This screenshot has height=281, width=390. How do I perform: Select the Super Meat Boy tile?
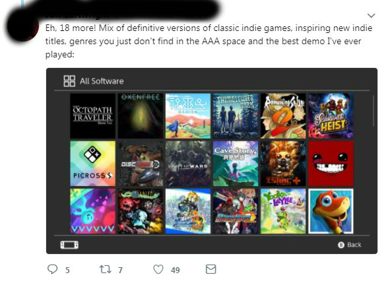click(331, 164)
